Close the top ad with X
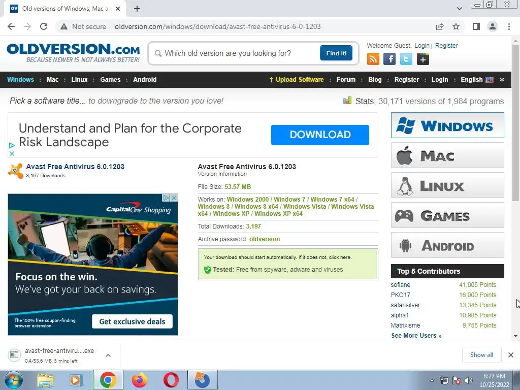520x390 pixels. tap(12, 153)
